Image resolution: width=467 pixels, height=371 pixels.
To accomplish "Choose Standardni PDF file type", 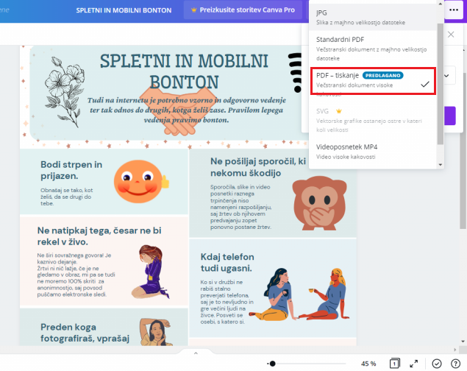I will point(373,49).
